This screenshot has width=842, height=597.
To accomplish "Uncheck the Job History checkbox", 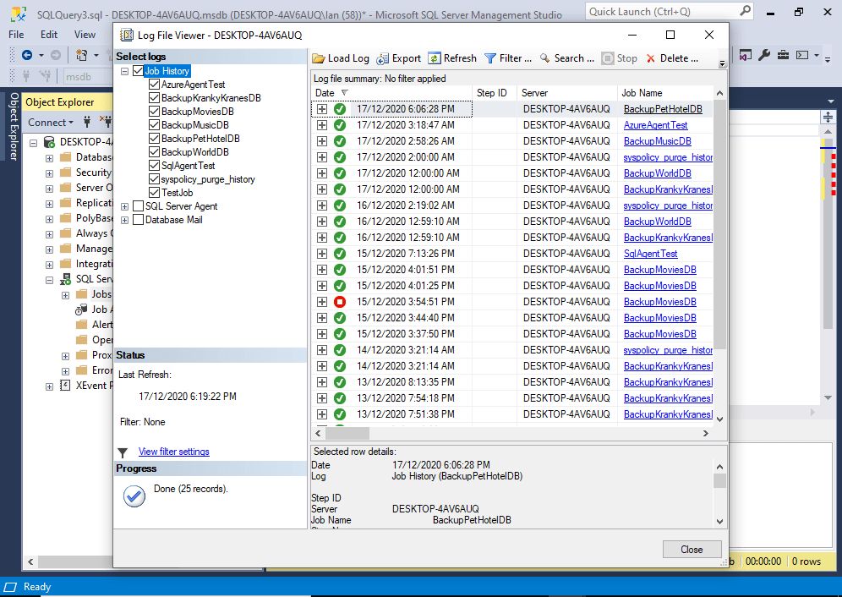I will pyautogui.click(x=138, y=71).
